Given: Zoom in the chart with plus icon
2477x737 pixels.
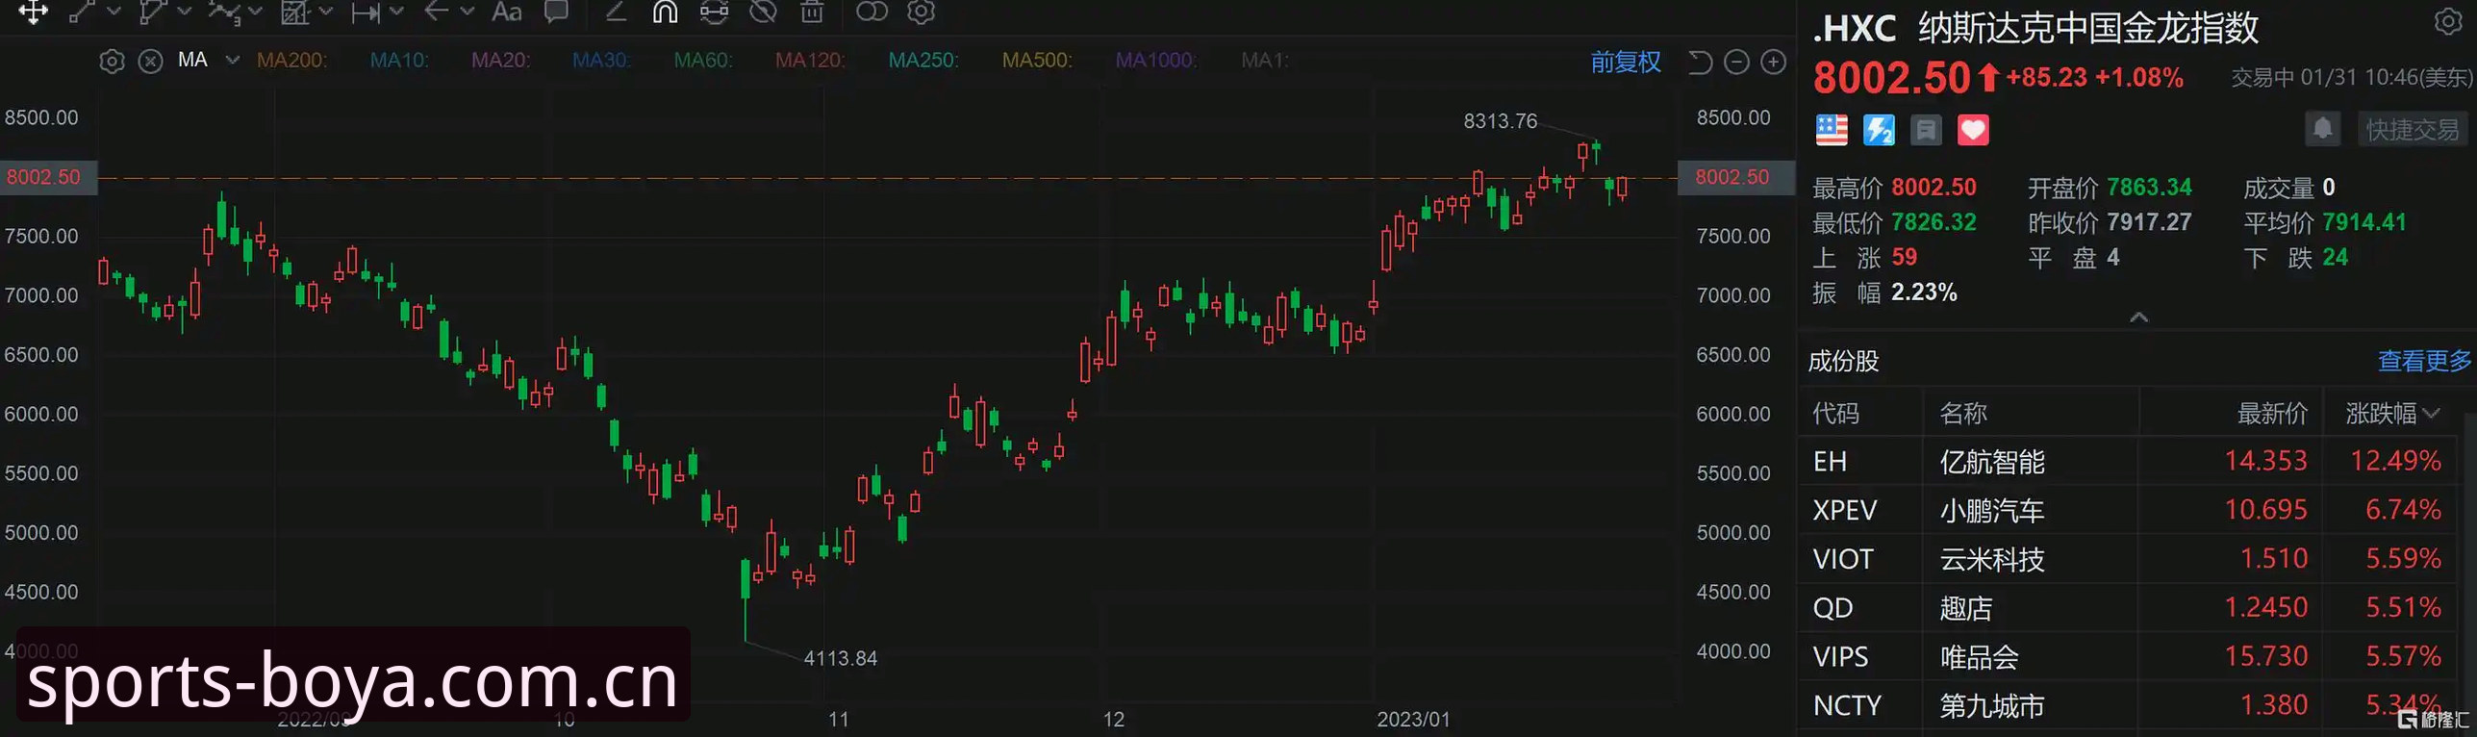Looking at the screenshot, I should click(x=1773, y=63).
